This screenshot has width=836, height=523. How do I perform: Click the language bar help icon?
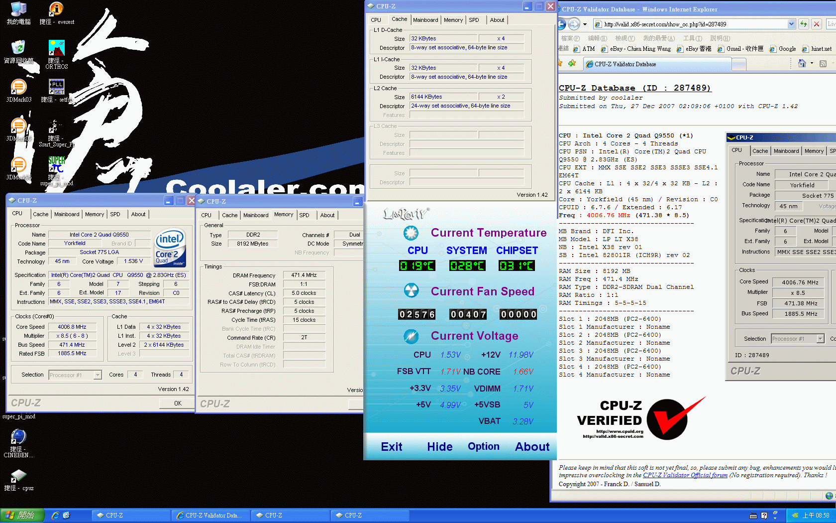[x=764, y=516]
